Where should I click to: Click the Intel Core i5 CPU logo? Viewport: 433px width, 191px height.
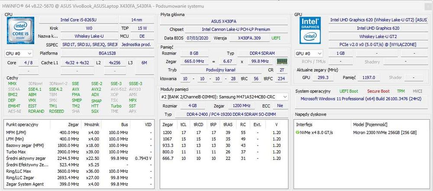20,30
